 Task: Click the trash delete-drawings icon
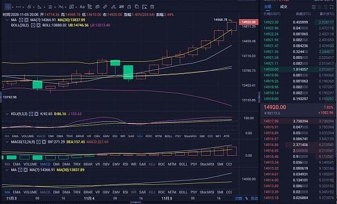point(152,7)
